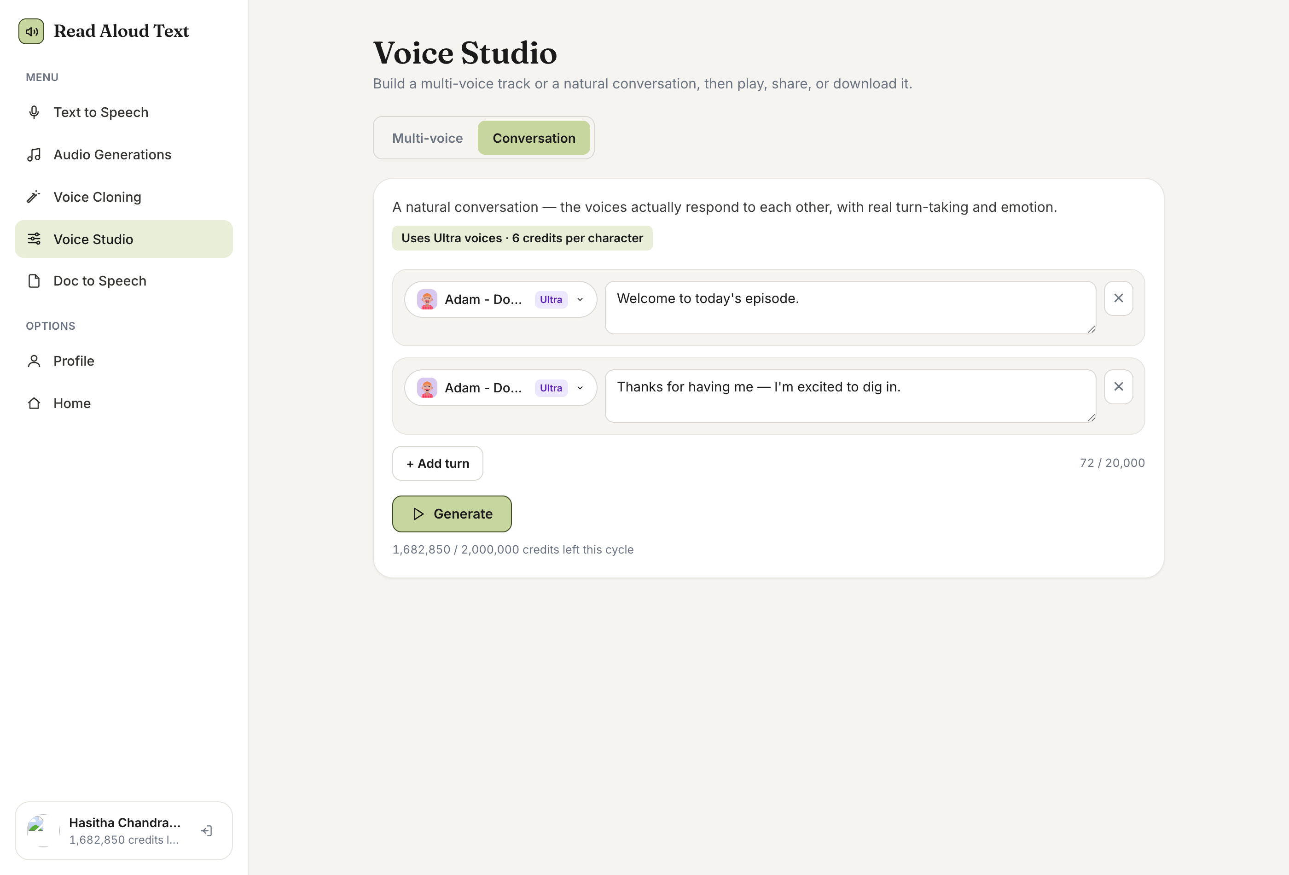Click 'Adam - Do...' voice name in the second turn
This screenshot has height=875, width=1289.
point(483,388)
